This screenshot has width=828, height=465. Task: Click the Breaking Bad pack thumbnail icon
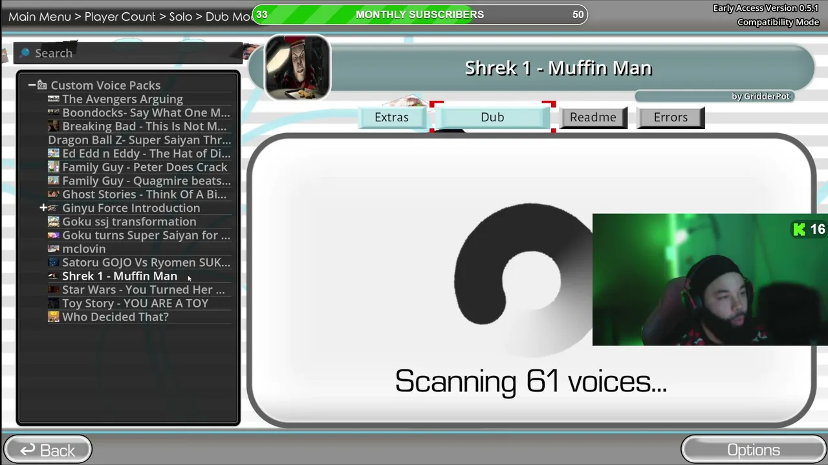[x=54, y=126]
